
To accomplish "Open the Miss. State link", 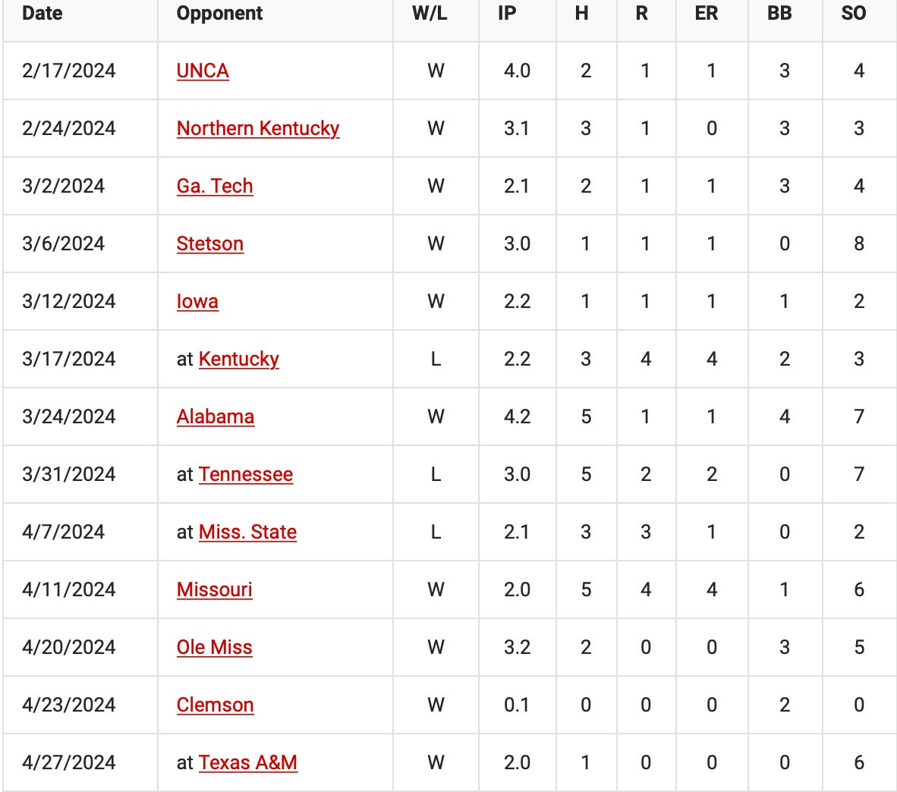I will pyautogui.click(x=247, y=532).
